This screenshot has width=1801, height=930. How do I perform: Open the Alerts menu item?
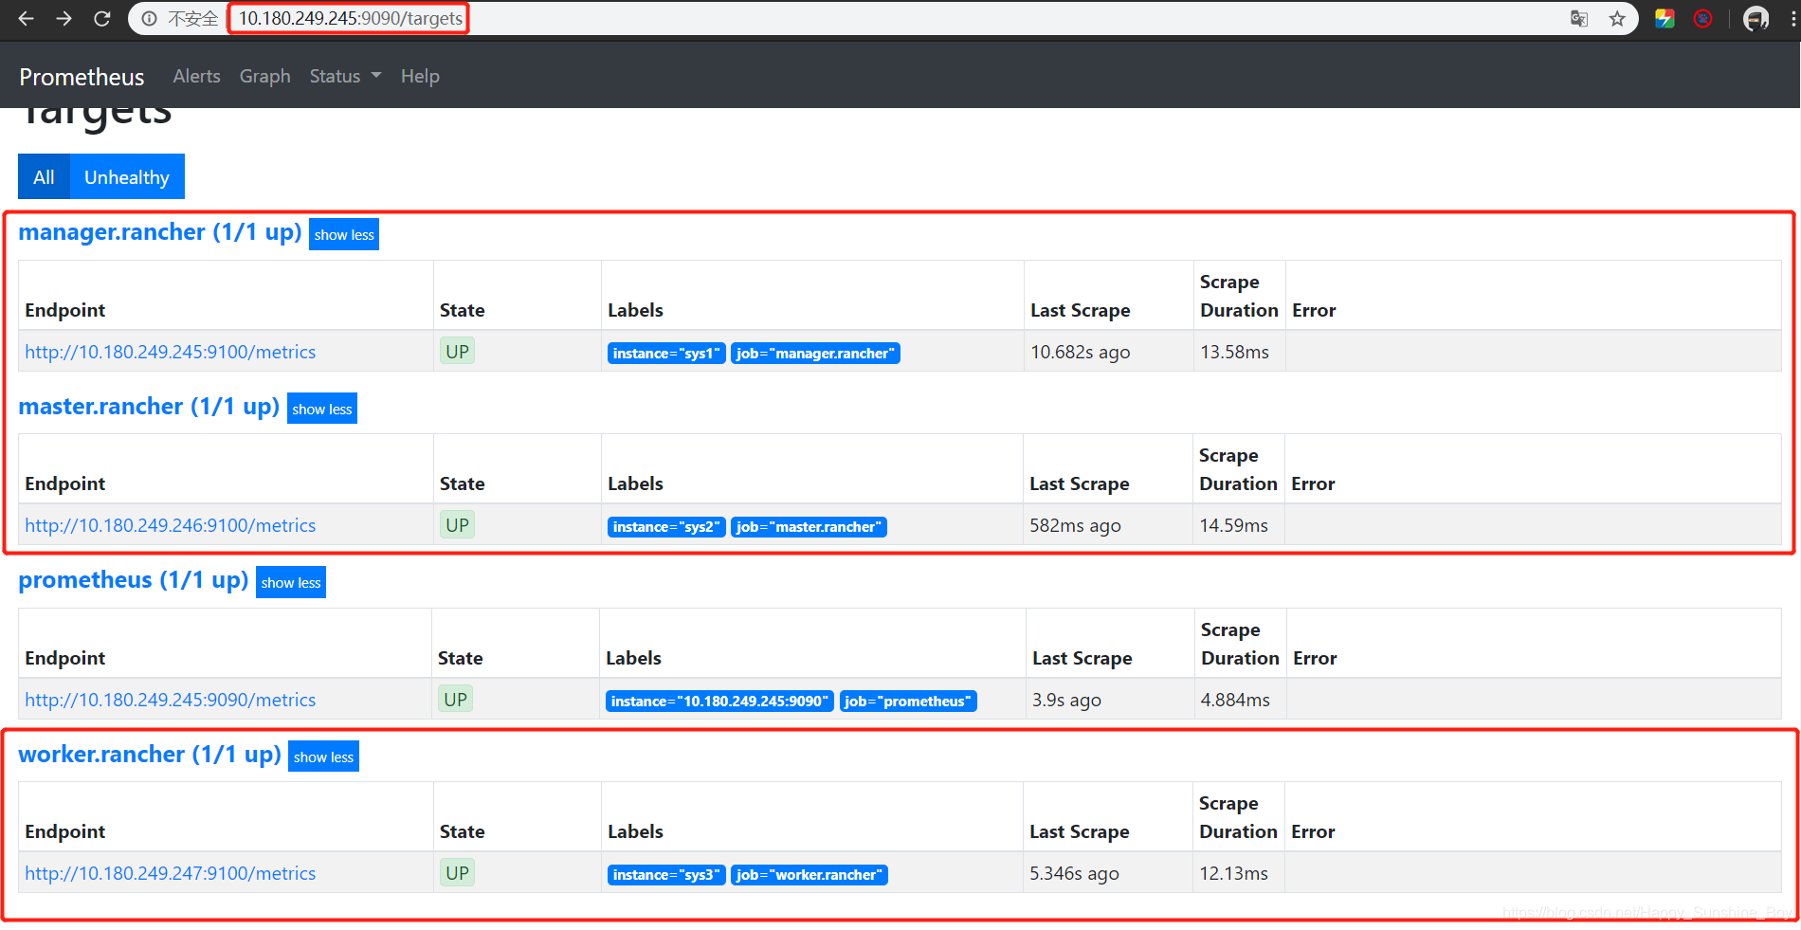pos(196,76)
